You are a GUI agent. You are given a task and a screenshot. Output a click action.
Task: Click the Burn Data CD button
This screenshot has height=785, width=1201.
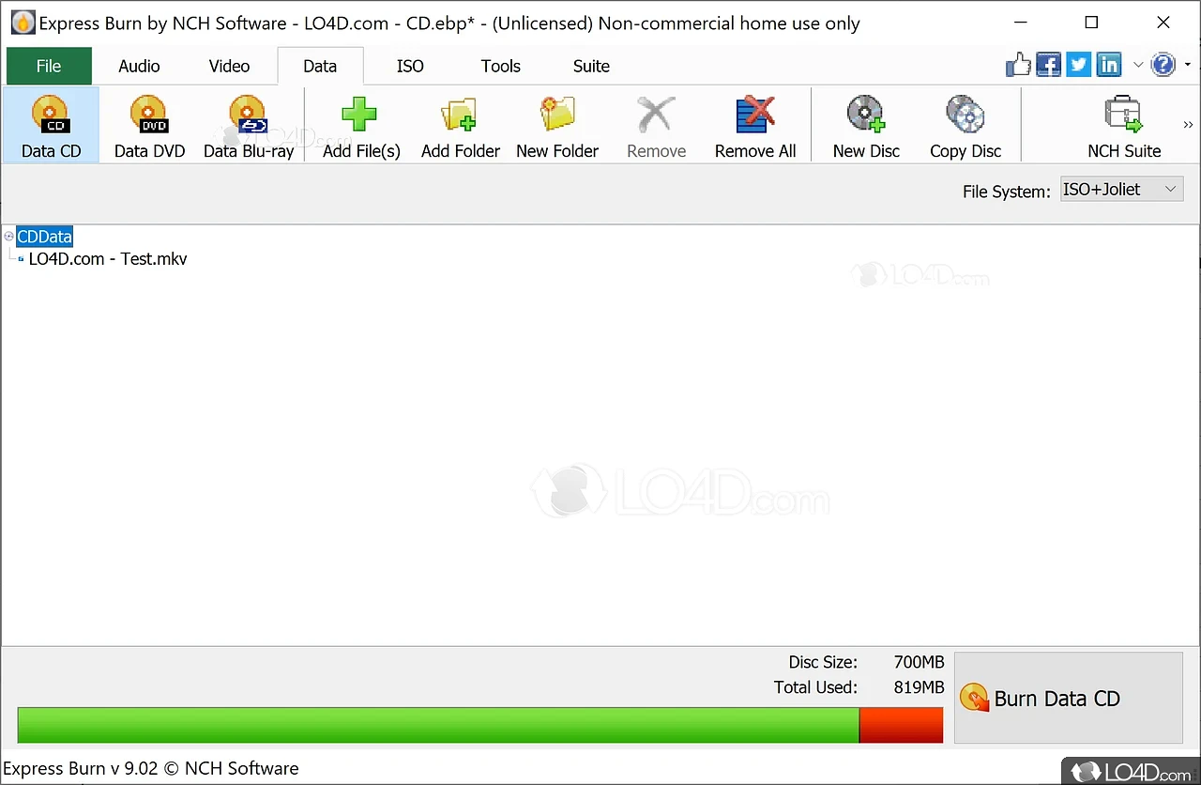[x=1068, y=698]
